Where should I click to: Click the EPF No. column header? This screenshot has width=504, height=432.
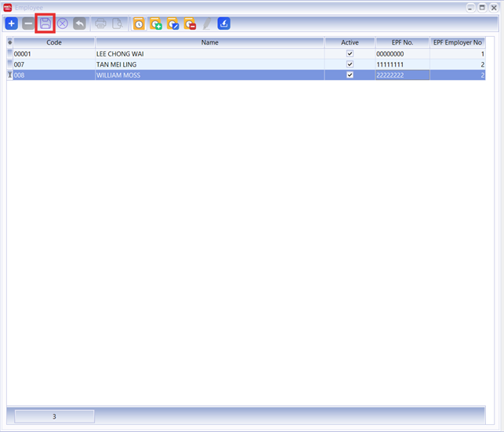402,42
